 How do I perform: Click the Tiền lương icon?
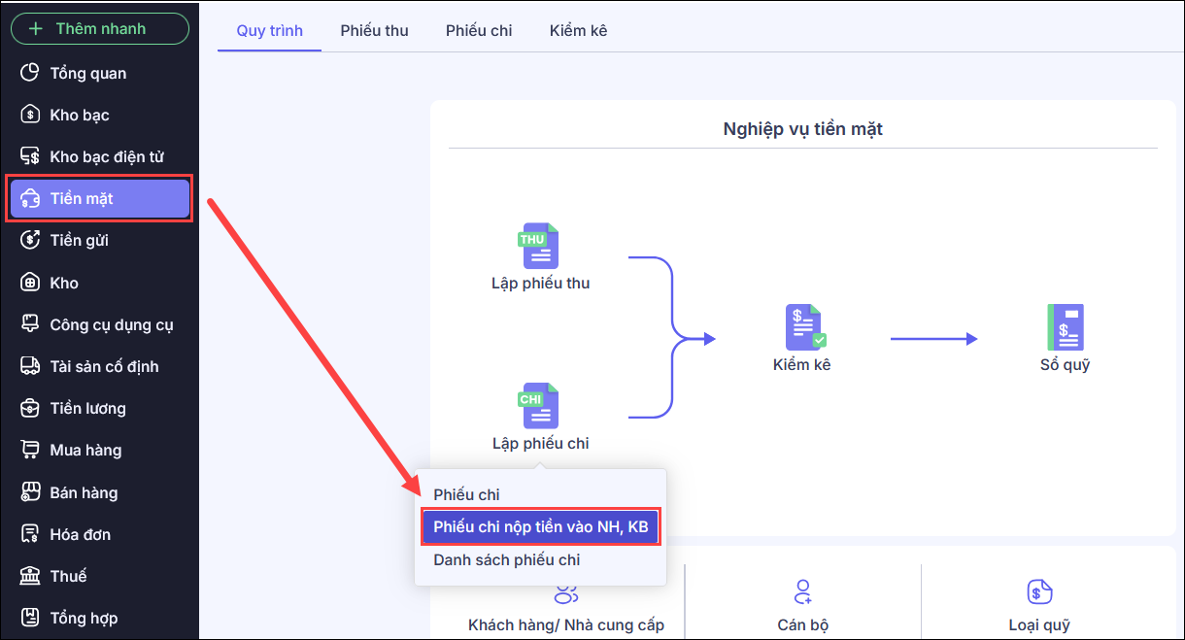(x=31, y=408)
